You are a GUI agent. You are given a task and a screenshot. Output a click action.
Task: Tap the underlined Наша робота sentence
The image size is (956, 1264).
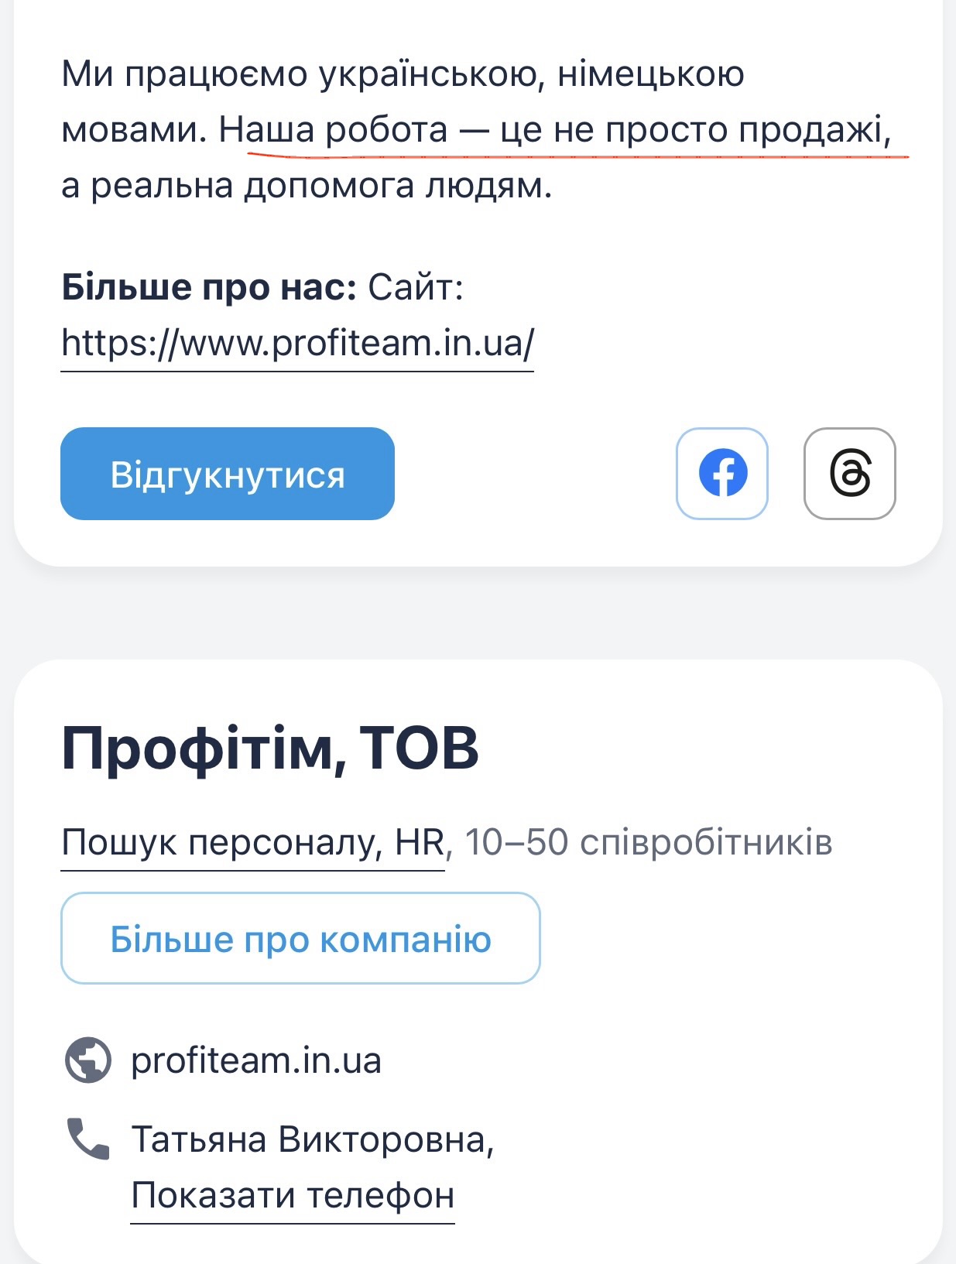tap(554, 130)
